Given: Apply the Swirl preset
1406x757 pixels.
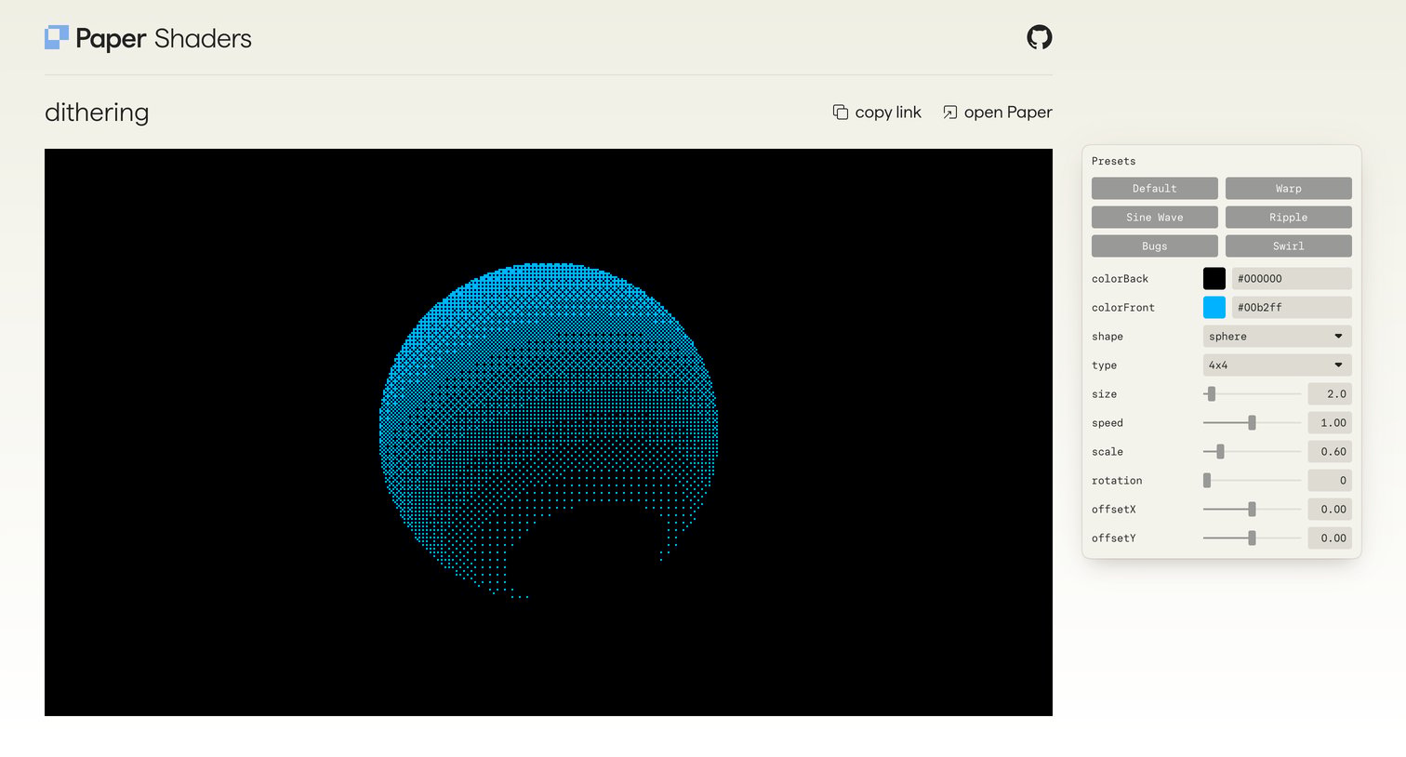Looking at the screenshot, I should tap(1288, 246).
